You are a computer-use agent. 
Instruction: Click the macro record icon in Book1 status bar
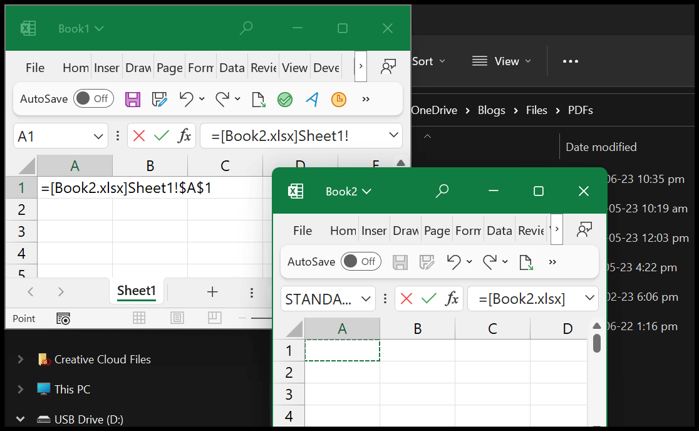point(63,318)
